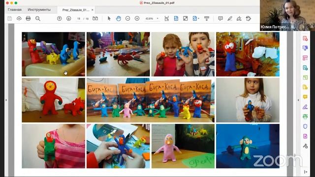The width and height of the screenshot is (315, 177).
Task: Activate the Hand pan tool
Action: [118, 19]
